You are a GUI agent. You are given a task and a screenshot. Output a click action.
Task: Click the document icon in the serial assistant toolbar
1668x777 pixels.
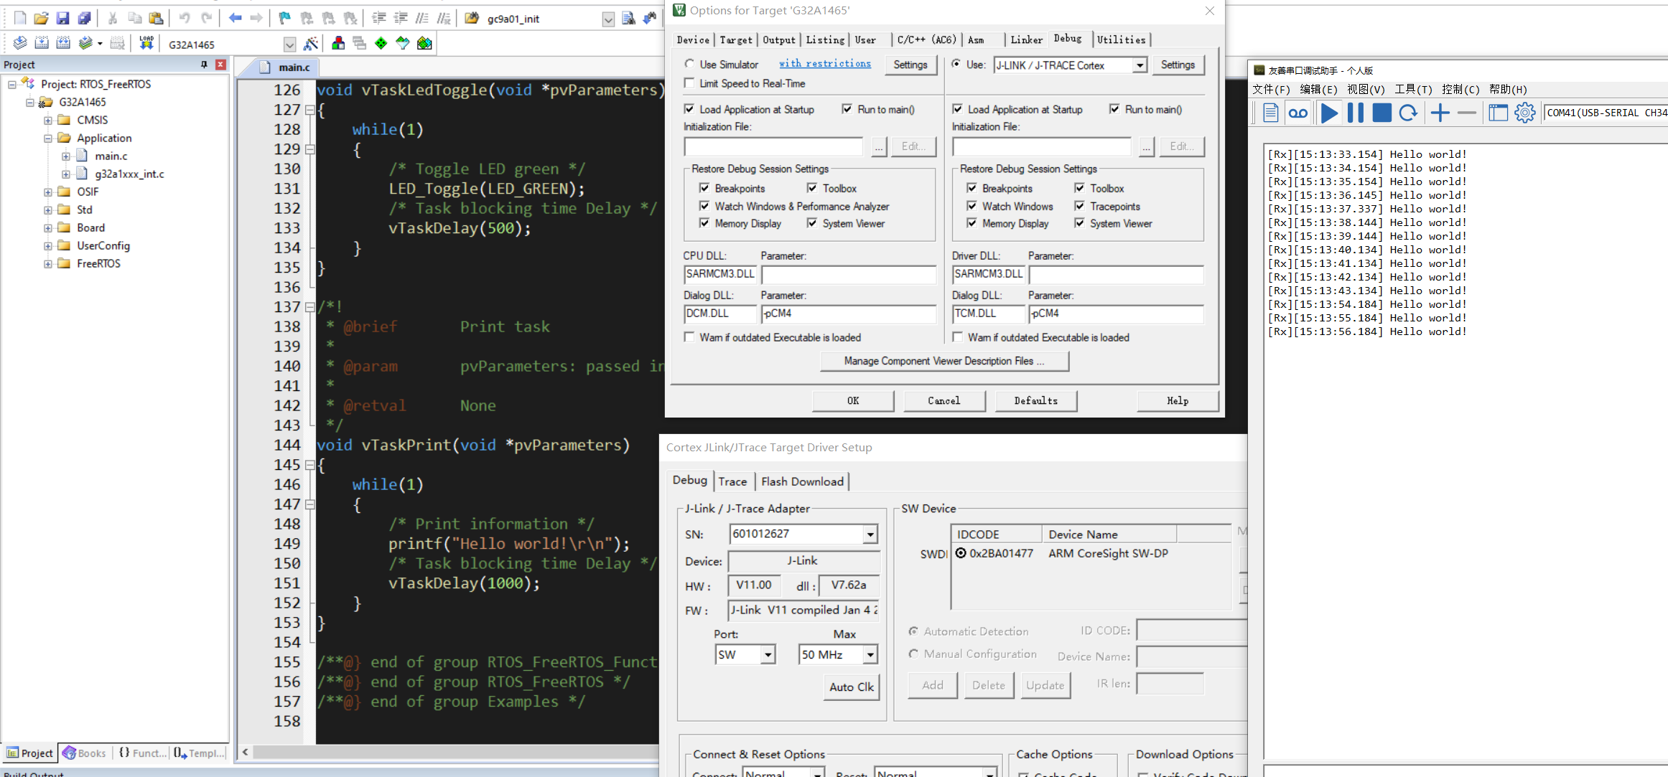1270,113
